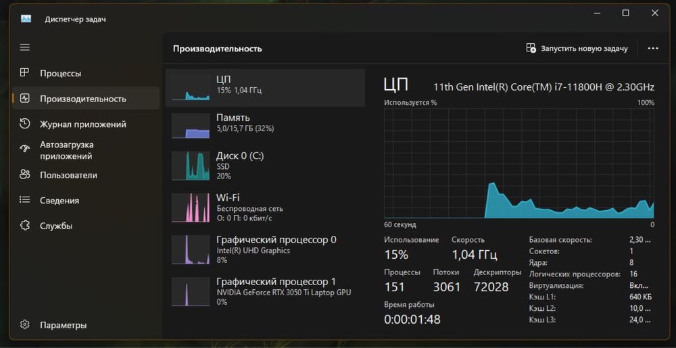The image size is (676, 348).
Task: Click the Процессы count 151
Action: point(395,287)
